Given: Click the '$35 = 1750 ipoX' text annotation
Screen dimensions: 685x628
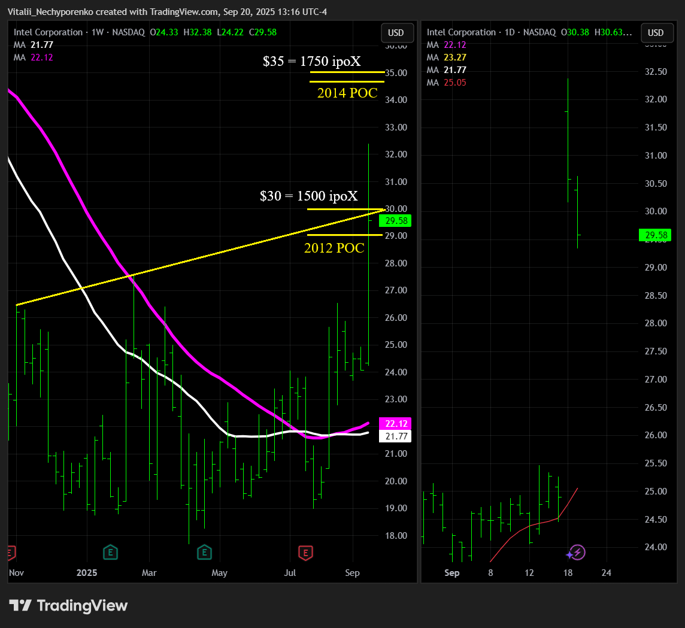Looking at the screenshot, I should 312,61.
